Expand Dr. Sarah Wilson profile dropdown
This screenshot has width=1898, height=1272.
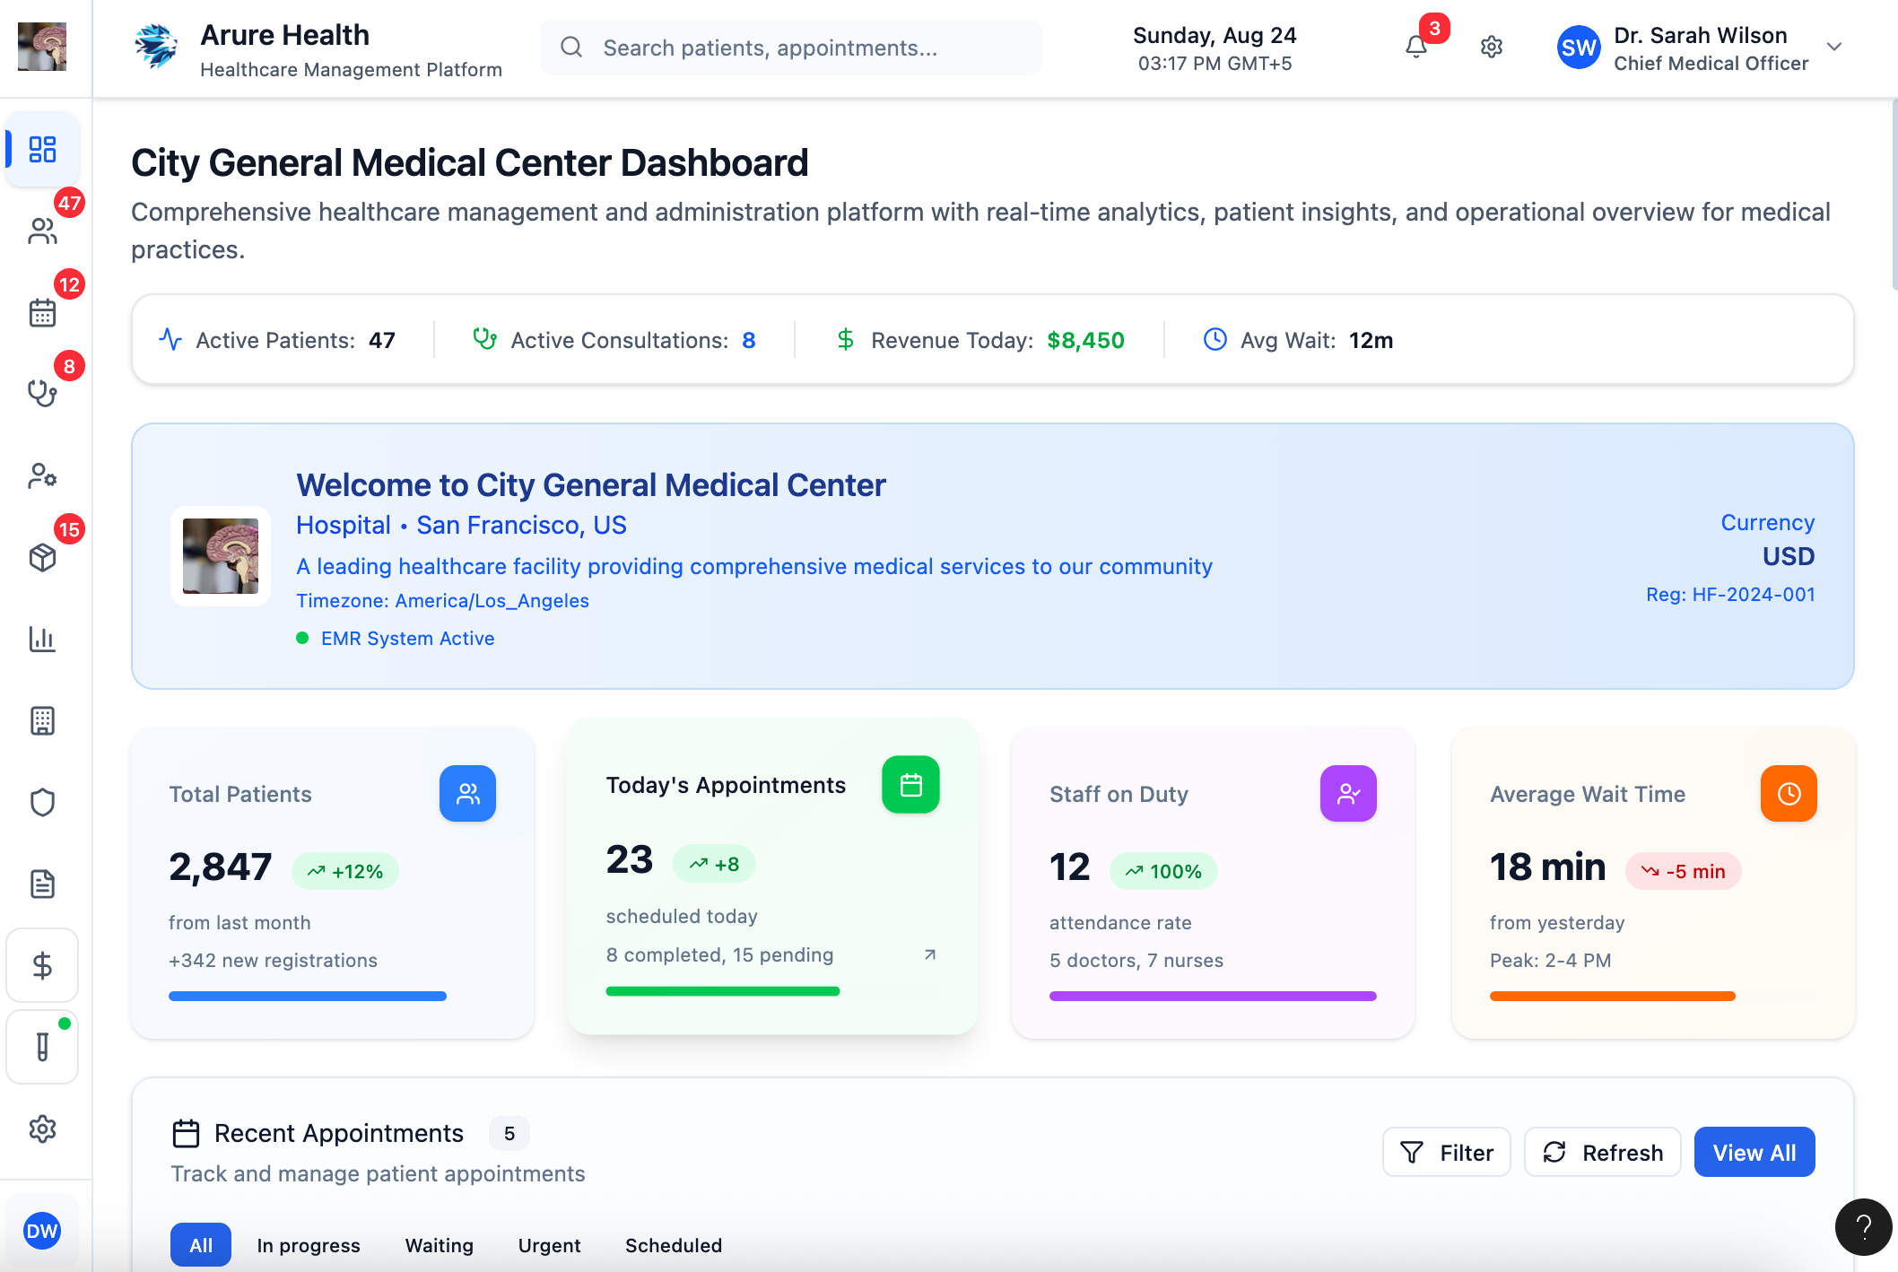(x=1834, y=47)
